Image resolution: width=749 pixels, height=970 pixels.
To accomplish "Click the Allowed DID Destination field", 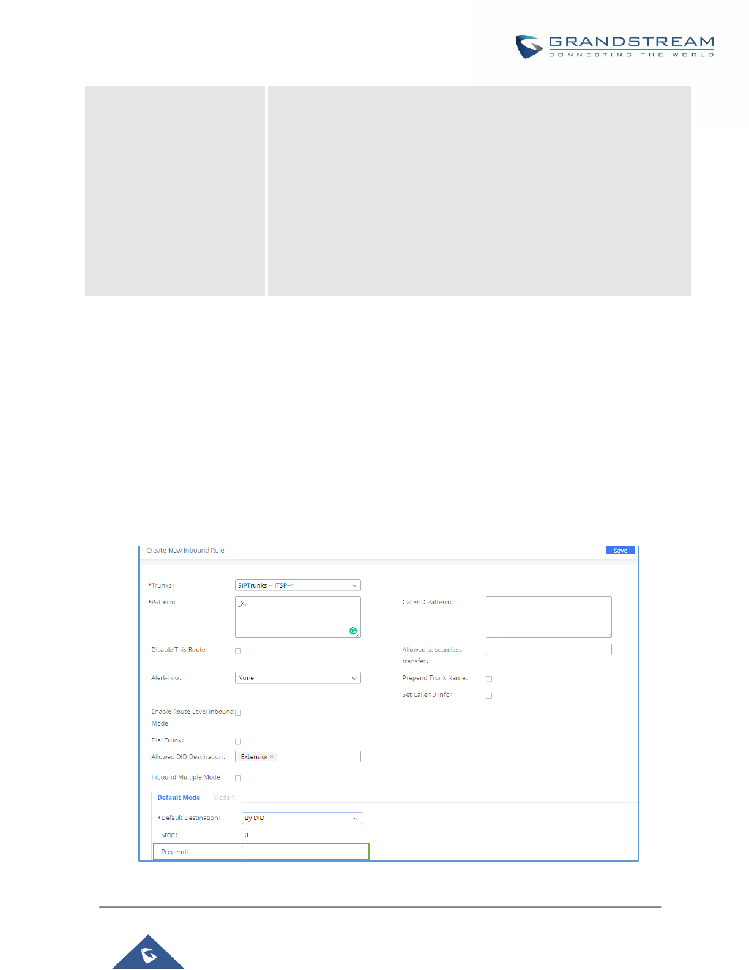I will tap(297, 757).
